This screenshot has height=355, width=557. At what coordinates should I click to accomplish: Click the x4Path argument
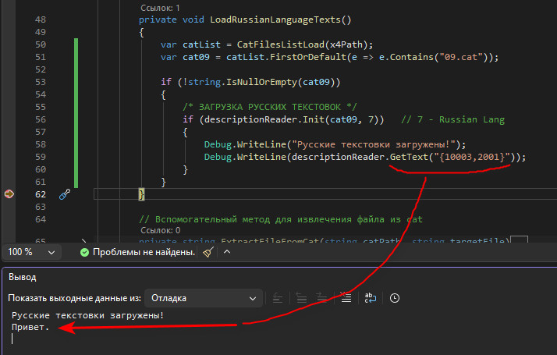point(346,44)
